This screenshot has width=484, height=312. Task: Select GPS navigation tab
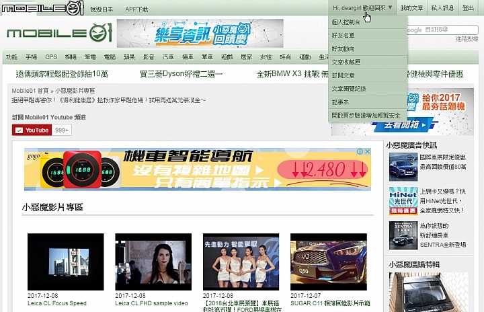[51, 57]
